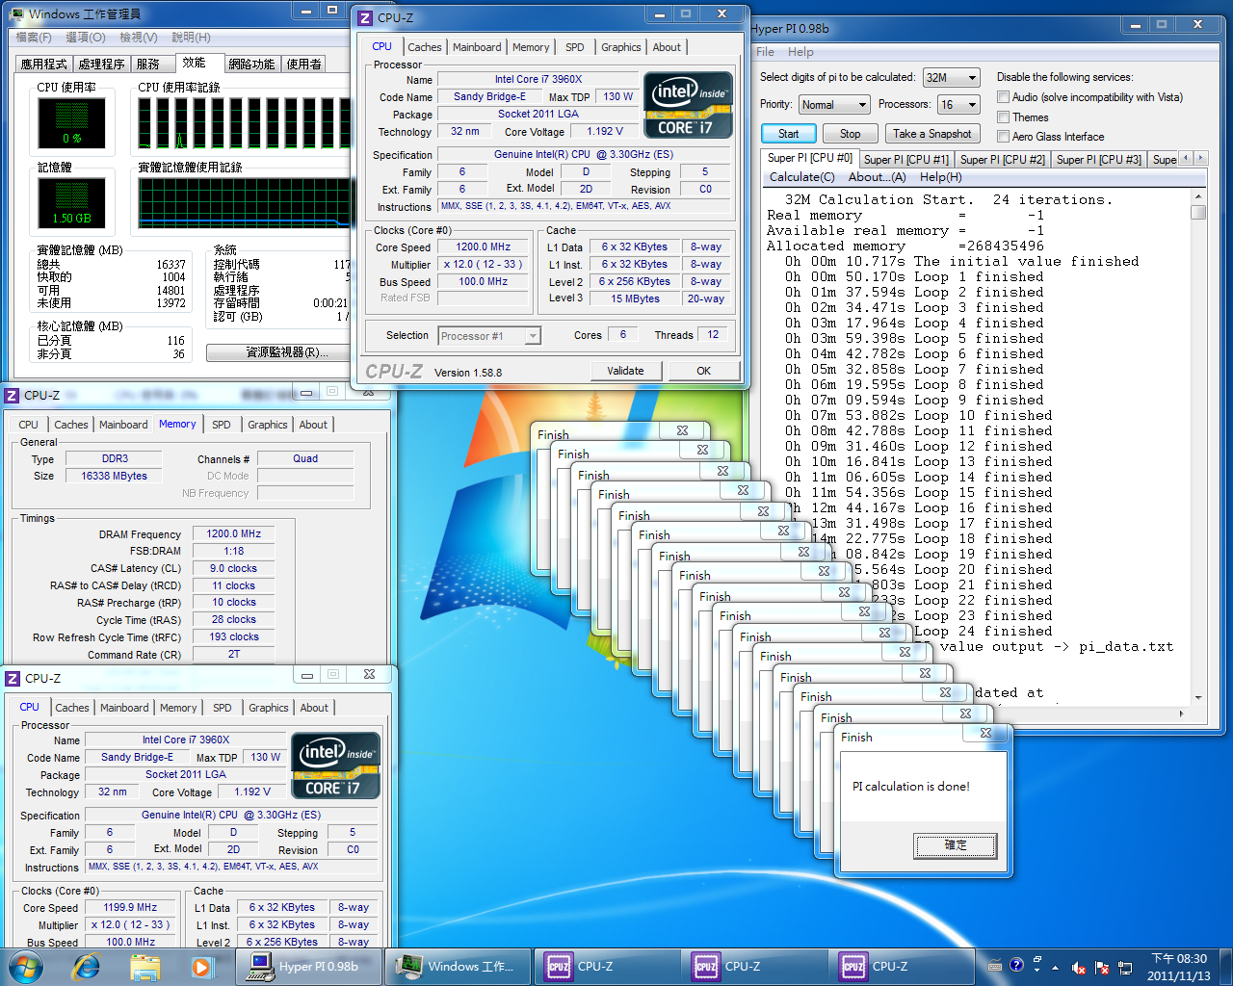This screenshot has width=1233, height=986.
Task: Expand the Priority Normal dropdown
Action: tap(861, 105)
